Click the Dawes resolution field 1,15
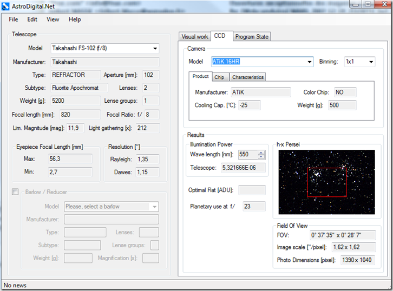The width and height of the screenshot is (393, 291). tap(148, 172)
